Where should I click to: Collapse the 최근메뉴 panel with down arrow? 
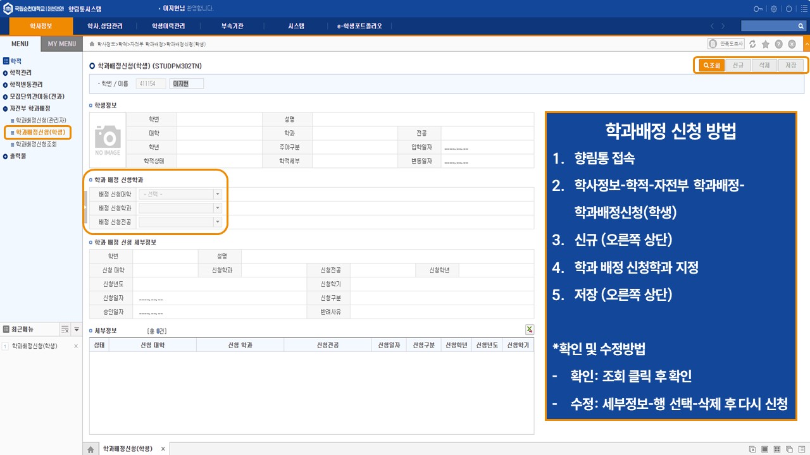77,329
